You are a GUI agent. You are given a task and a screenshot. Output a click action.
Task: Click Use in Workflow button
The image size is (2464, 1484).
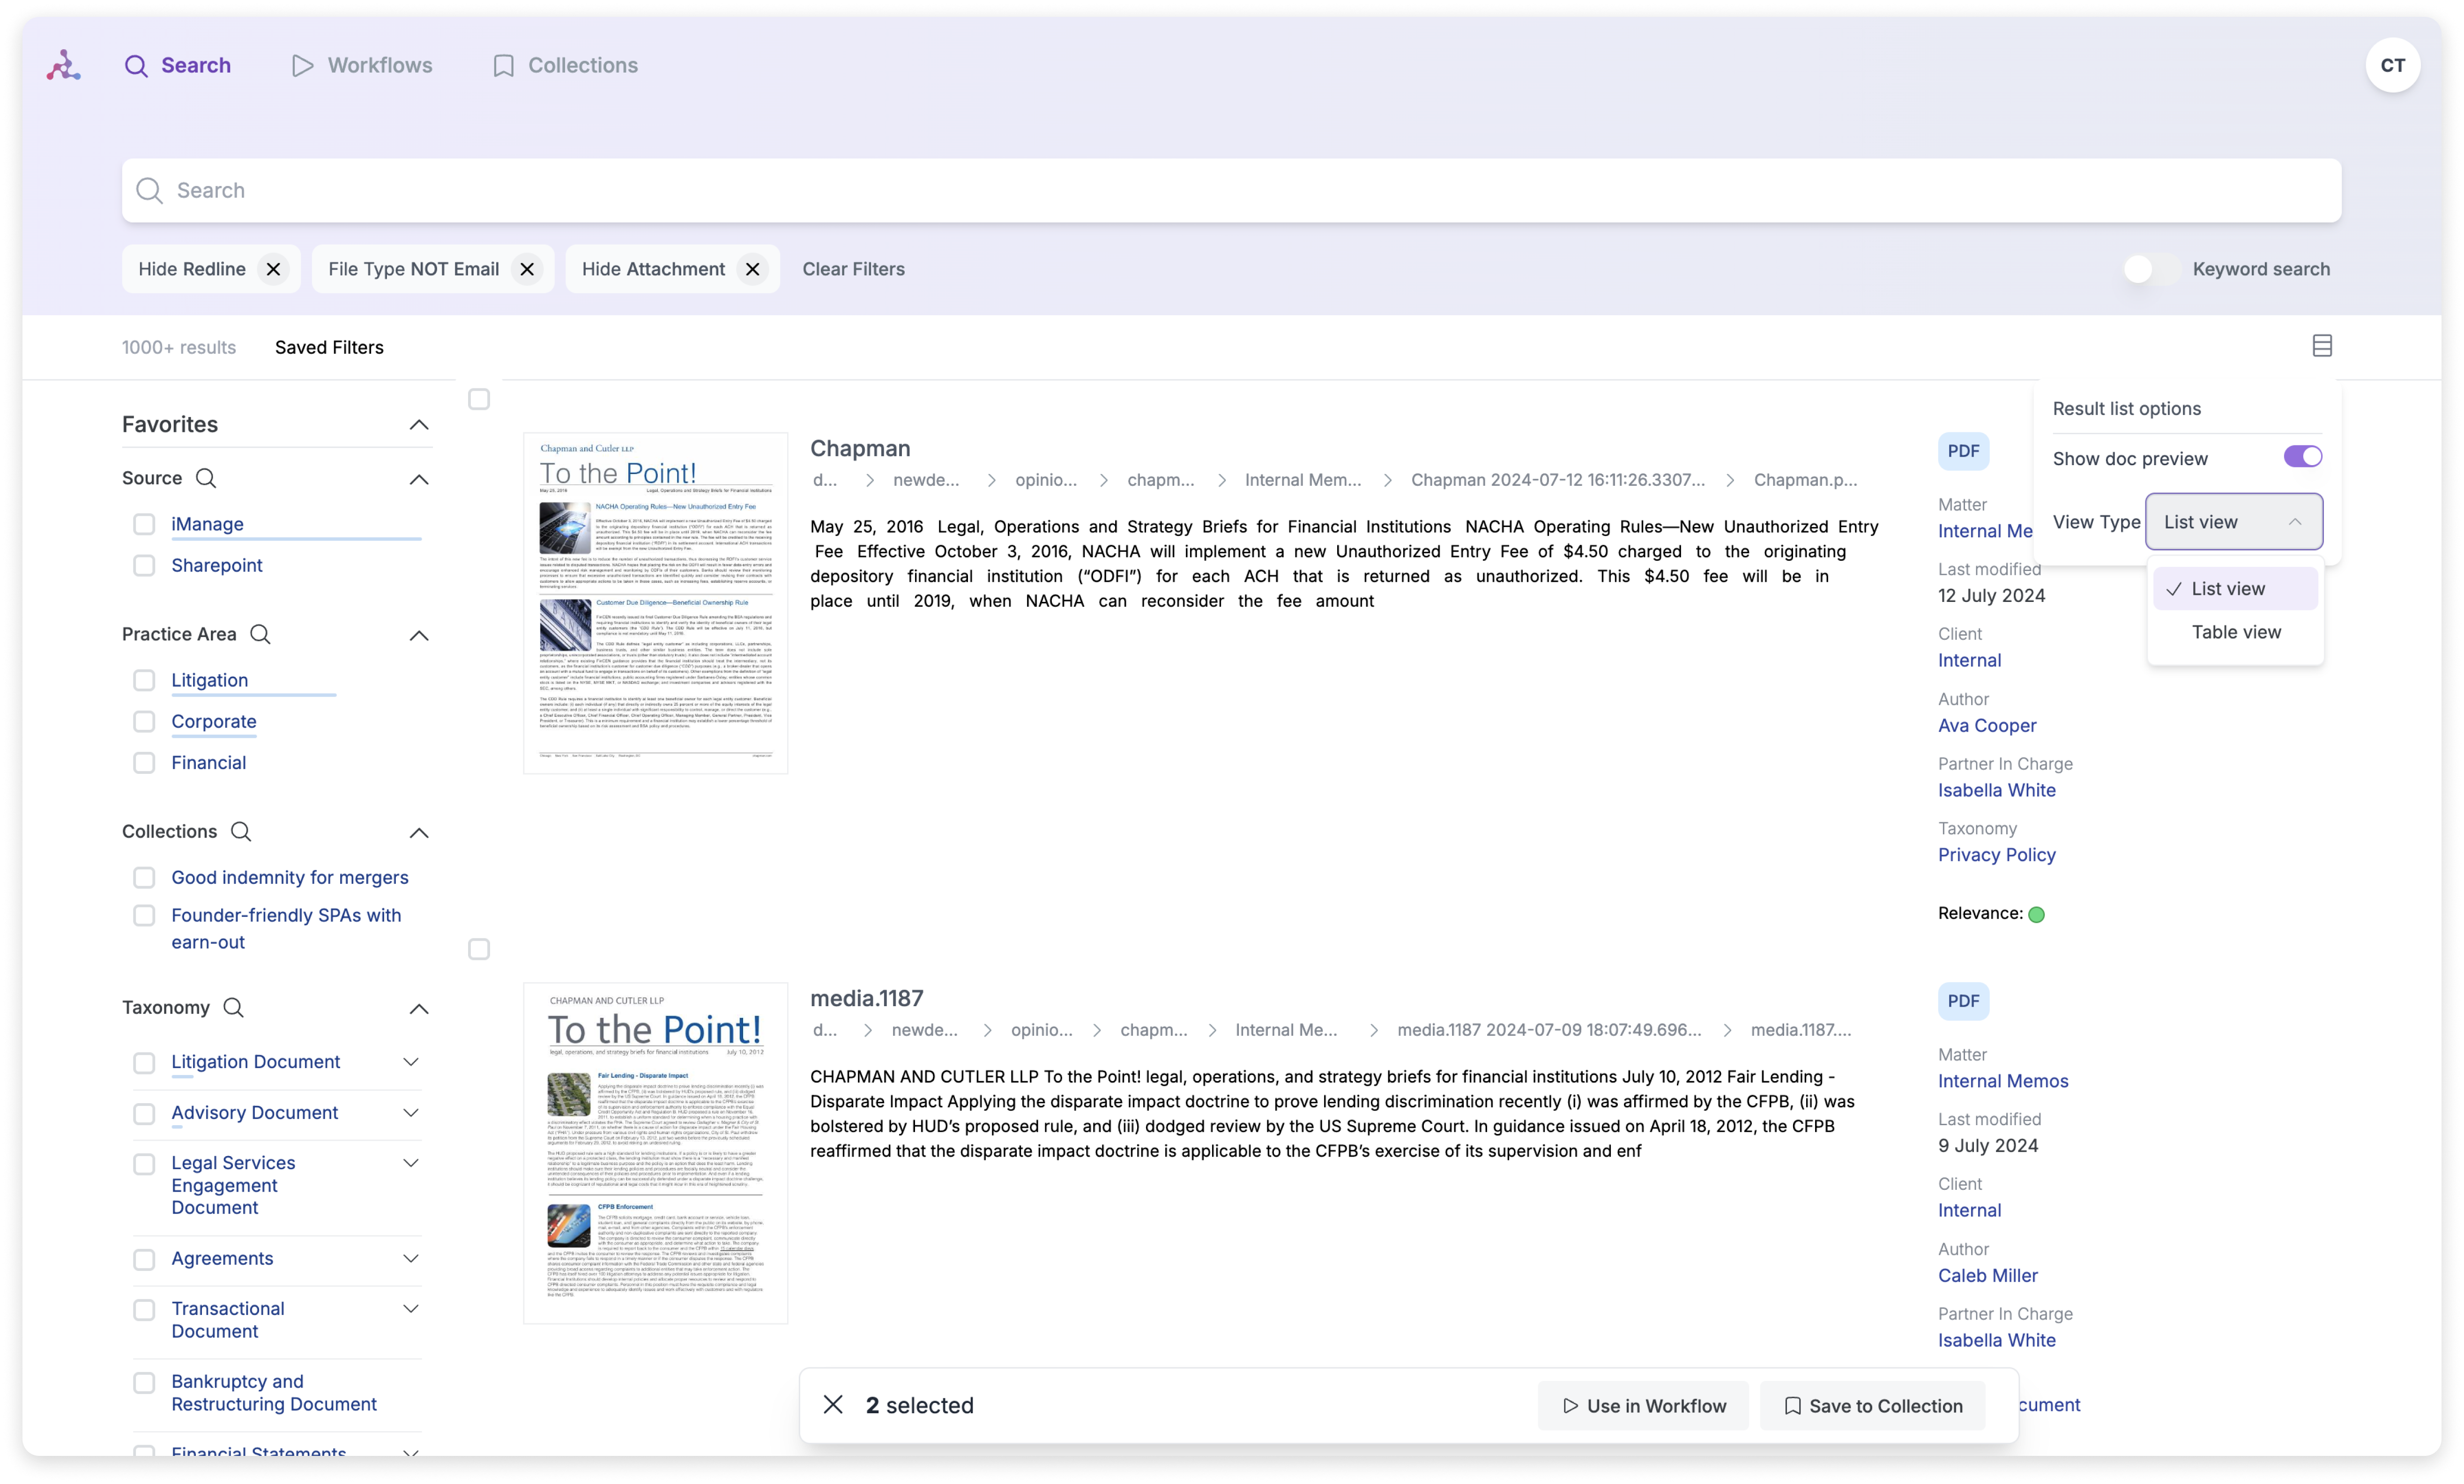[1643, 1405]
